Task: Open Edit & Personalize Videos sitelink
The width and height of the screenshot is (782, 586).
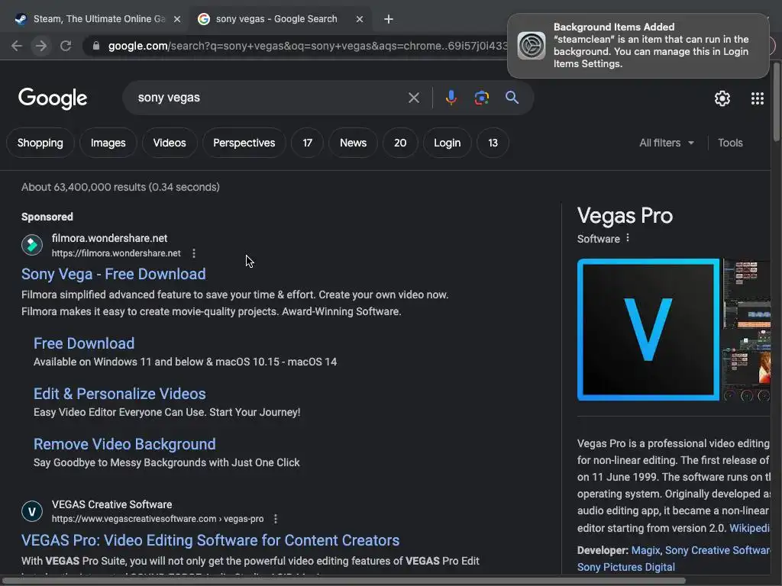Action: pos(120,394)
